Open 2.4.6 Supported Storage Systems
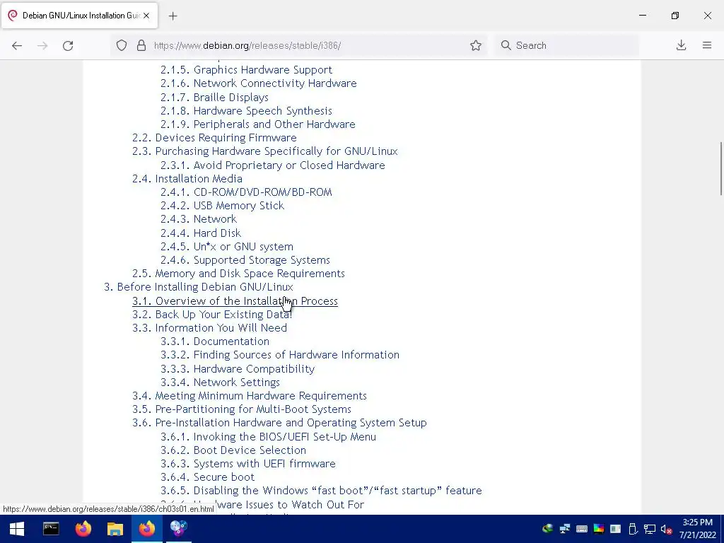The image size is (724, 543). click(245, 260)
